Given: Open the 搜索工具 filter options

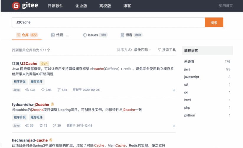Looking at the screenshot, I should [167, 50].
